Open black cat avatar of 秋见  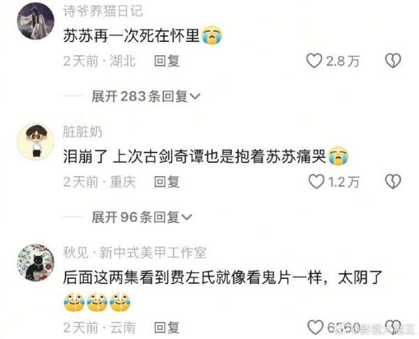(x=36, y=263)
